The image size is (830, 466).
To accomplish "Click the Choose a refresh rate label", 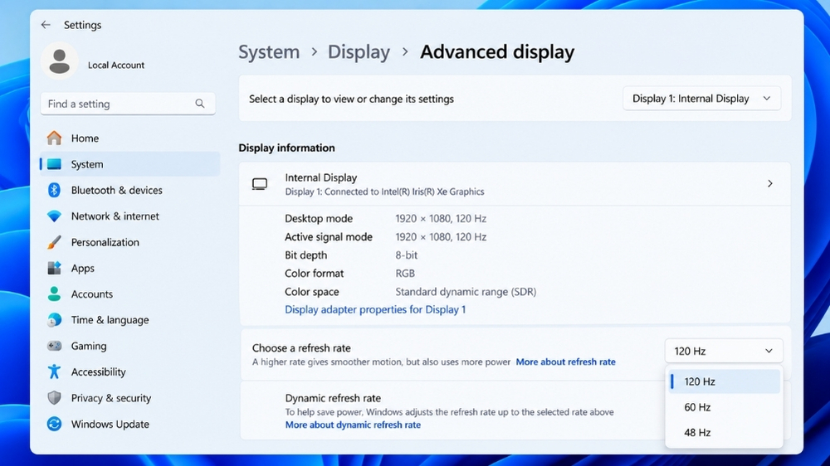I will tap(301, 348).
